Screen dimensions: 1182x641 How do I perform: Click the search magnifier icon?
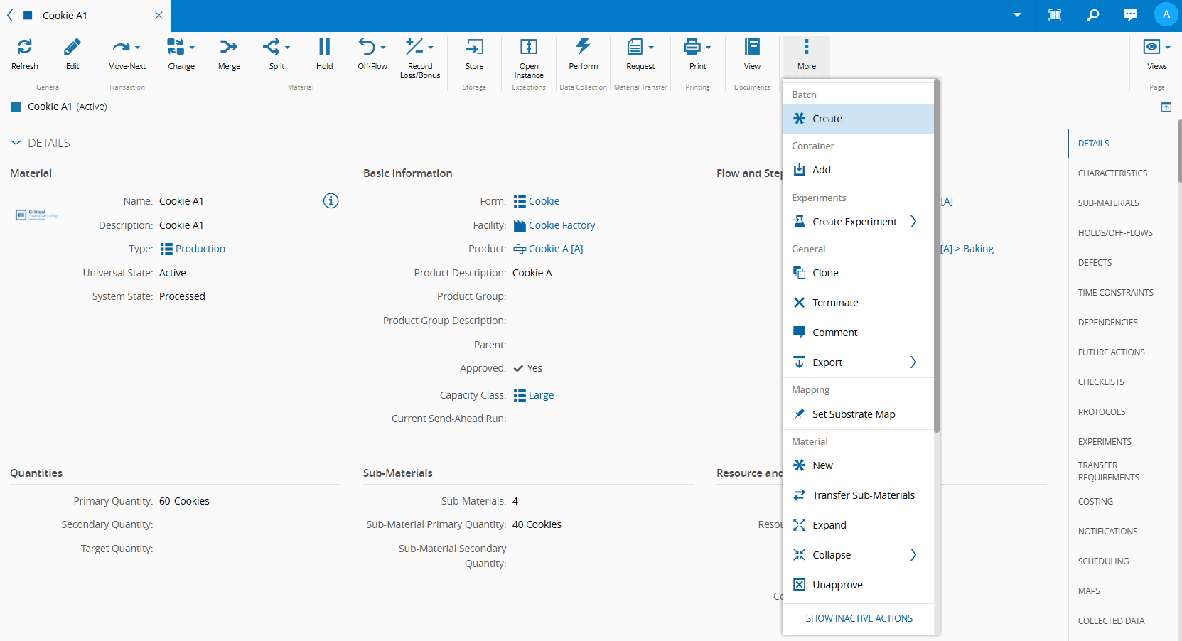(1092, 15)
